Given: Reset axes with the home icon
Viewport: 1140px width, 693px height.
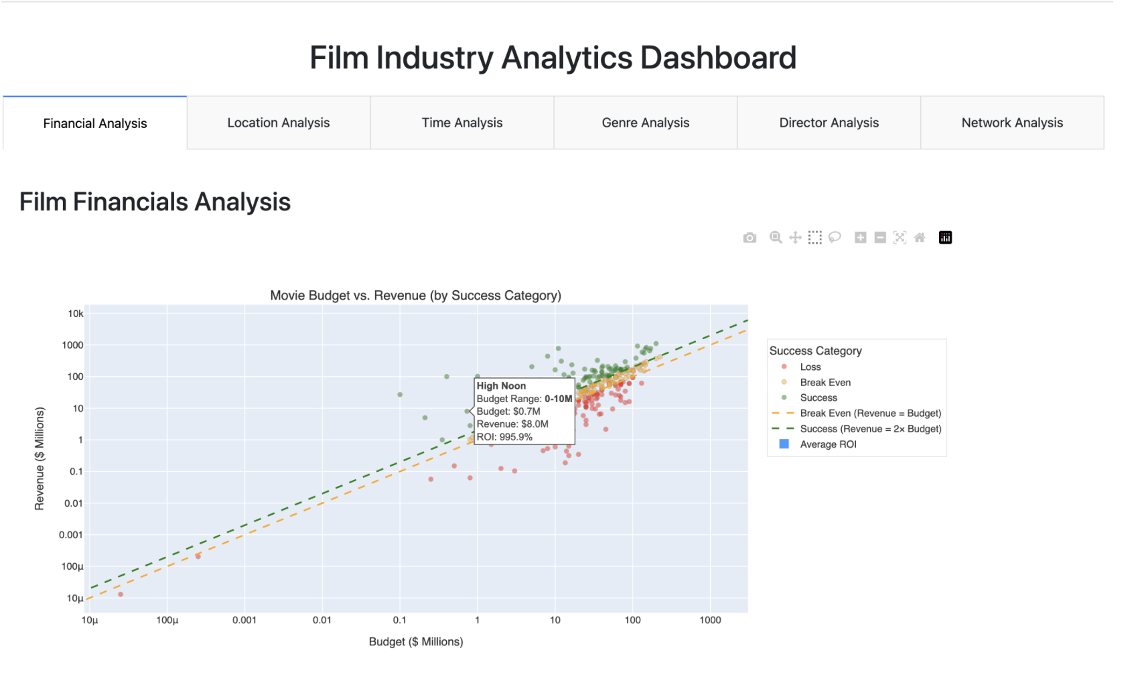Looking at the screenshot, I should 920,237.
